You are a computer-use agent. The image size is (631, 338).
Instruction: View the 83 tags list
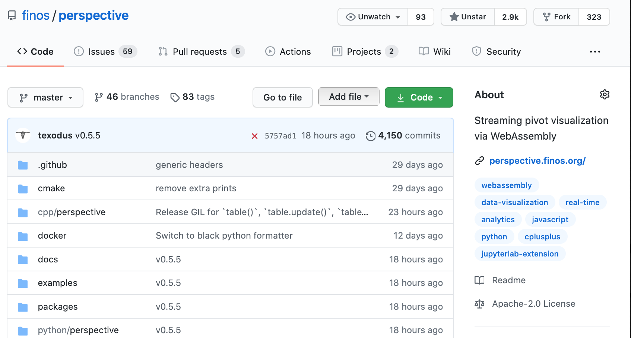pos(193,97)
